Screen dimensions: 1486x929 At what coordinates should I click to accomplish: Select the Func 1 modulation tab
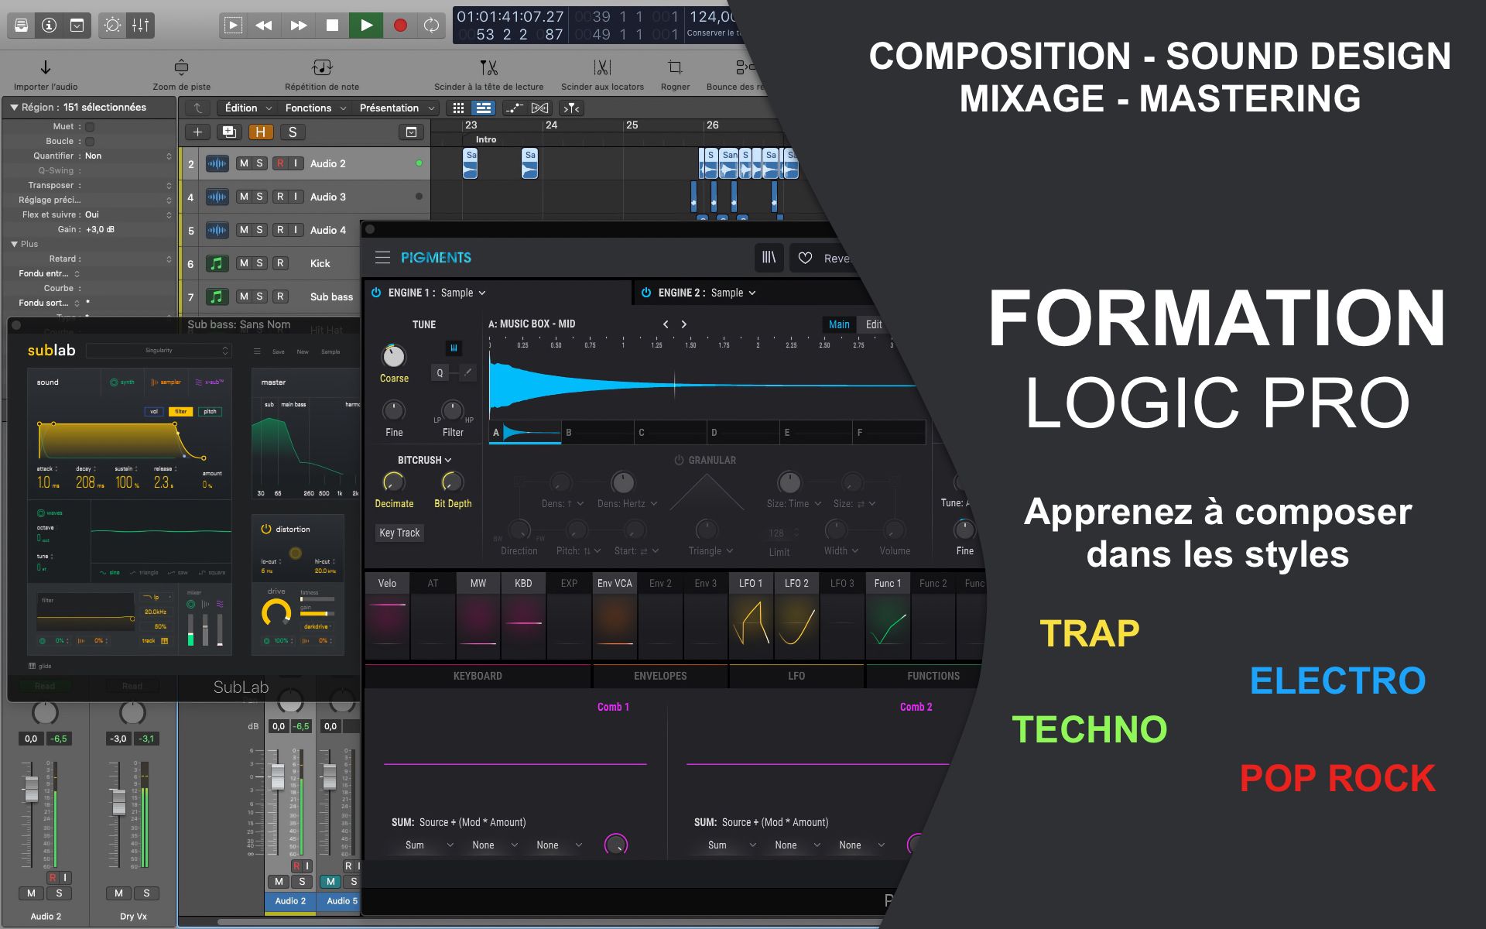888,583
